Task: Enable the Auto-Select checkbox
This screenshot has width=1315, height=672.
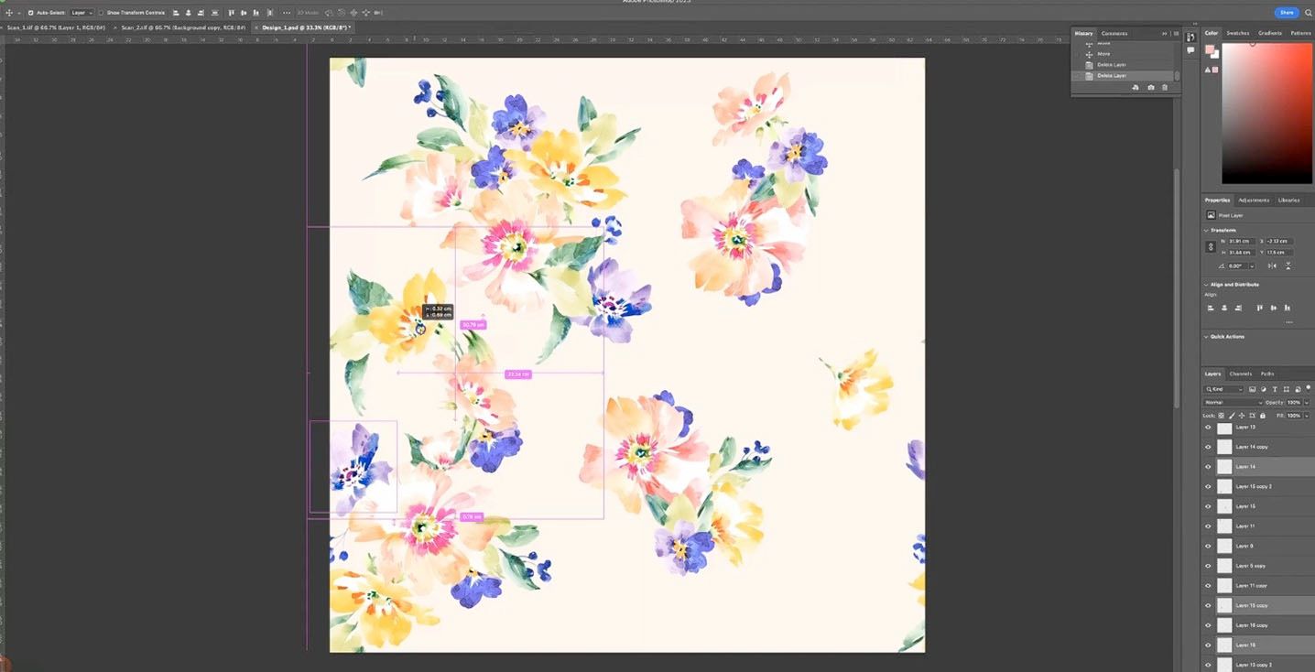Action: pos(30,13)
